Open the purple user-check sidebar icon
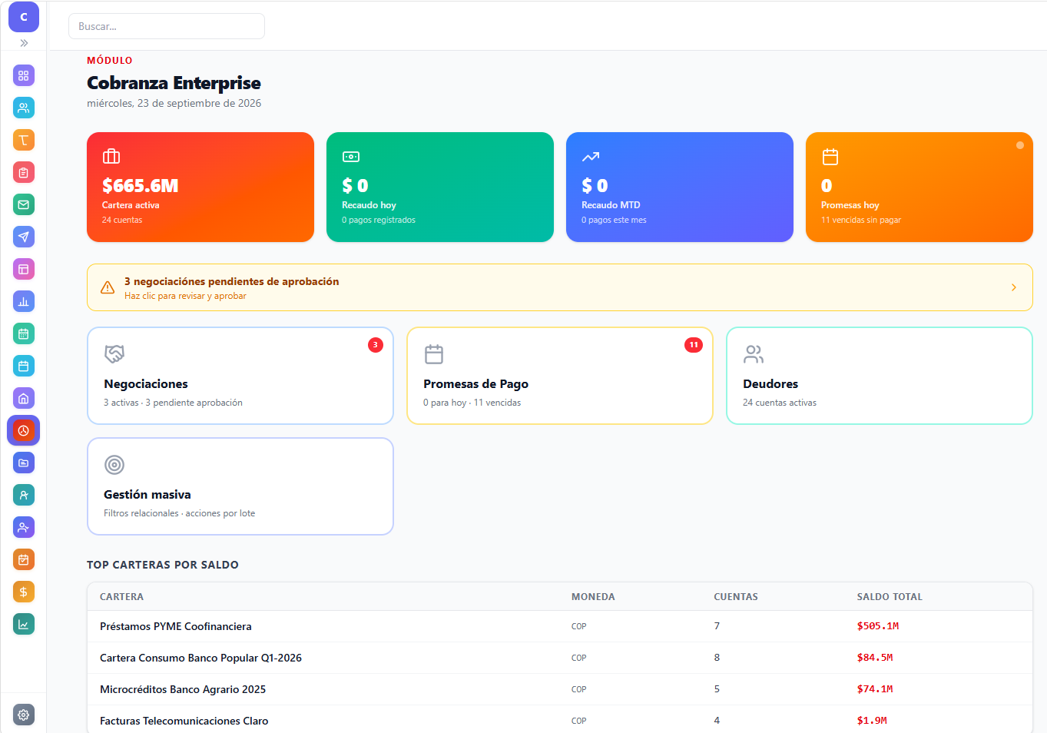The image size is (1047, 733). (23, 527)
